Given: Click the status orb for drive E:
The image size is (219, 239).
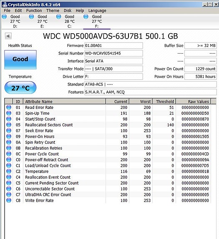Looking at the screenshot, I should tap(31, 17).
